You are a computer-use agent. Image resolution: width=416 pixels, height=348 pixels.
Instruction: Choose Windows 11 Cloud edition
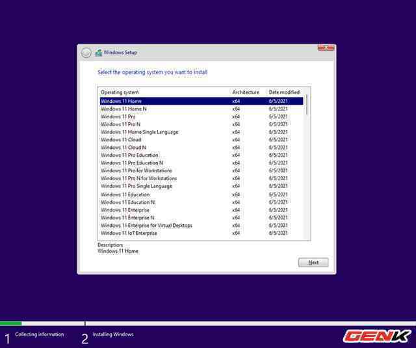[201, 140]
